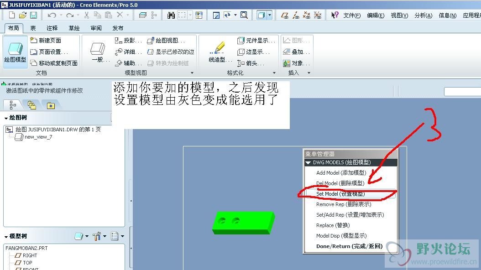Screen dimensions: 481x270
Task: Click 元件显示 in the ribbon
Action: pos(257,40)
